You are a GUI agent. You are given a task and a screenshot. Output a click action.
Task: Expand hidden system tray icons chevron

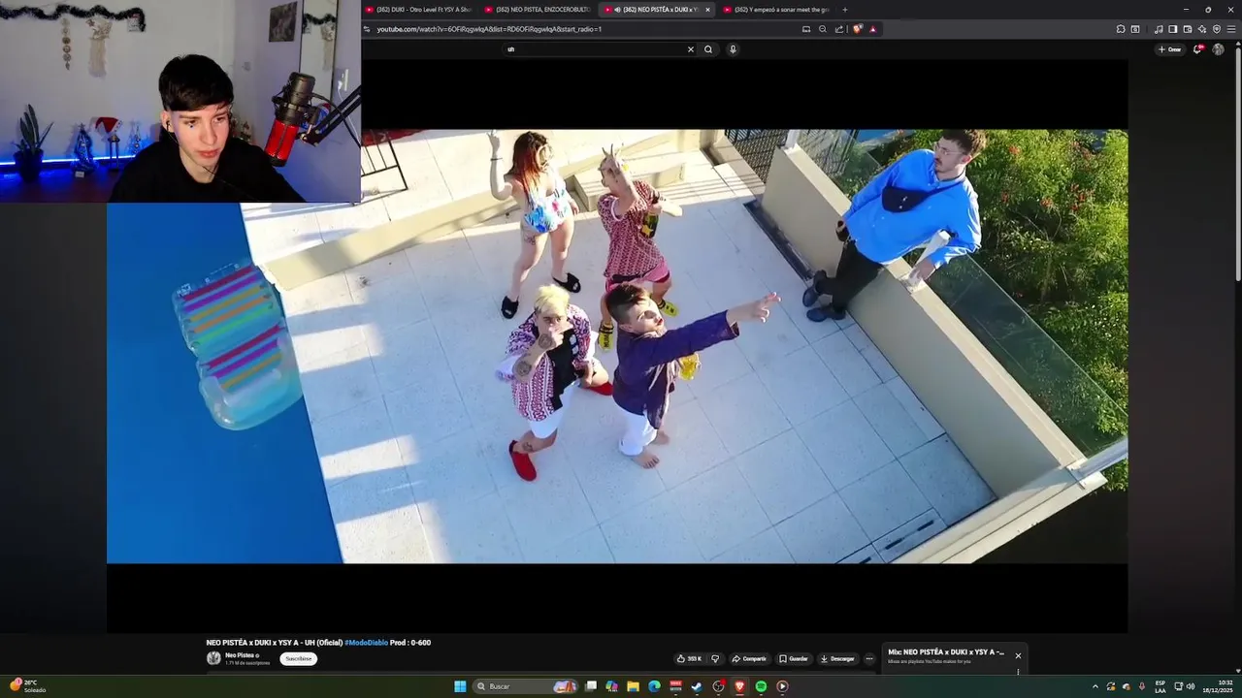pos(1095,686)
